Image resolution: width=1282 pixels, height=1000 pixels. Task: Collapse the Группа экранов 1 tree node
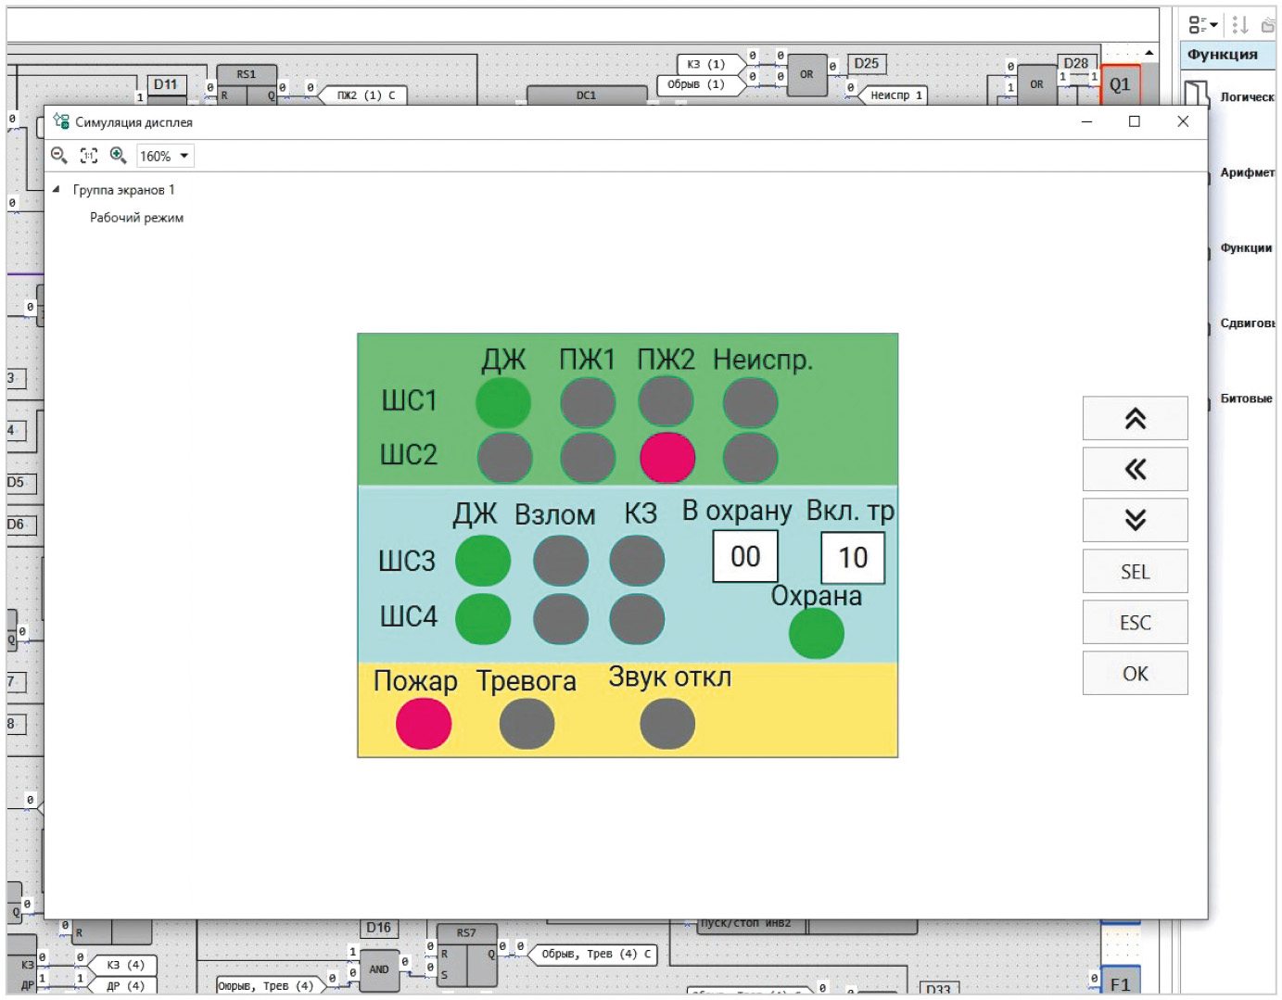click(57, 189)
